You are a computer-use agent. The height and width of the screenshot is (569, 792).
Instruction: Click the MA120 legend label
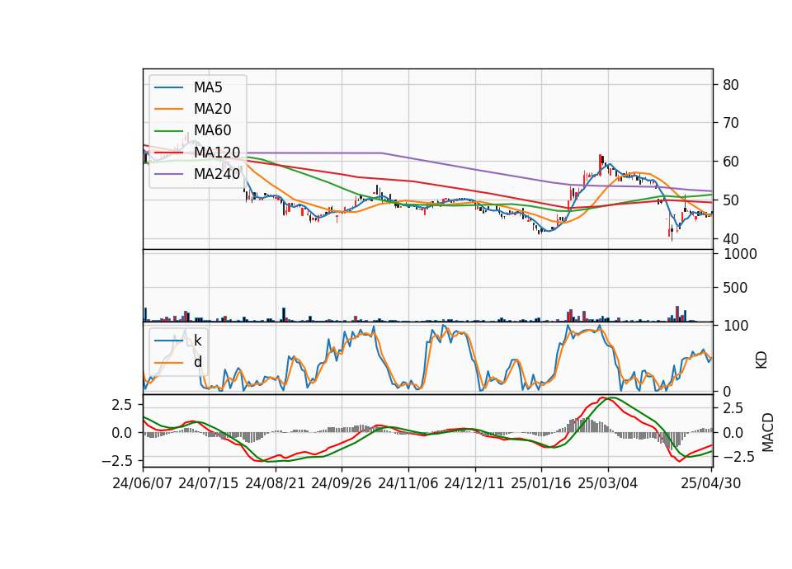[x=217, y=153]
